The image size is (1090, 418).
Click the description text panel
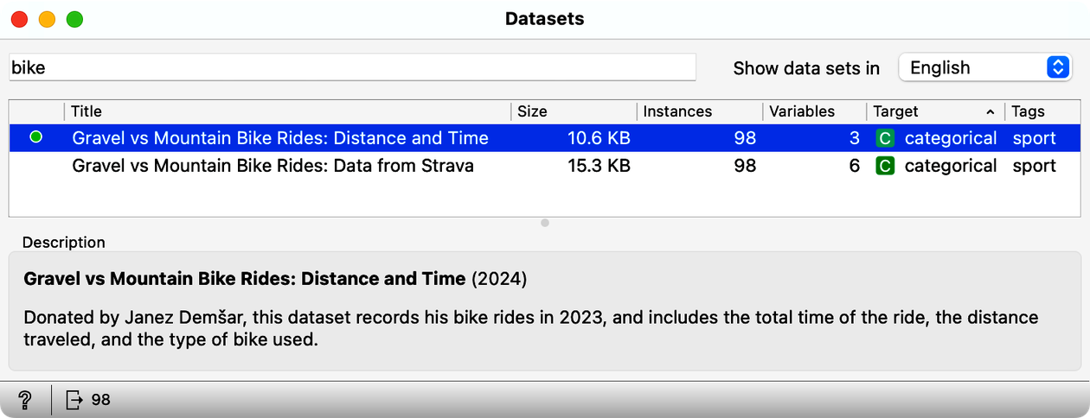545,312
